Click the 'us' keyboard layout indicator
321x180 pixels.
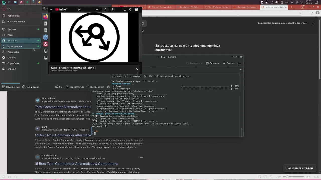287,2
